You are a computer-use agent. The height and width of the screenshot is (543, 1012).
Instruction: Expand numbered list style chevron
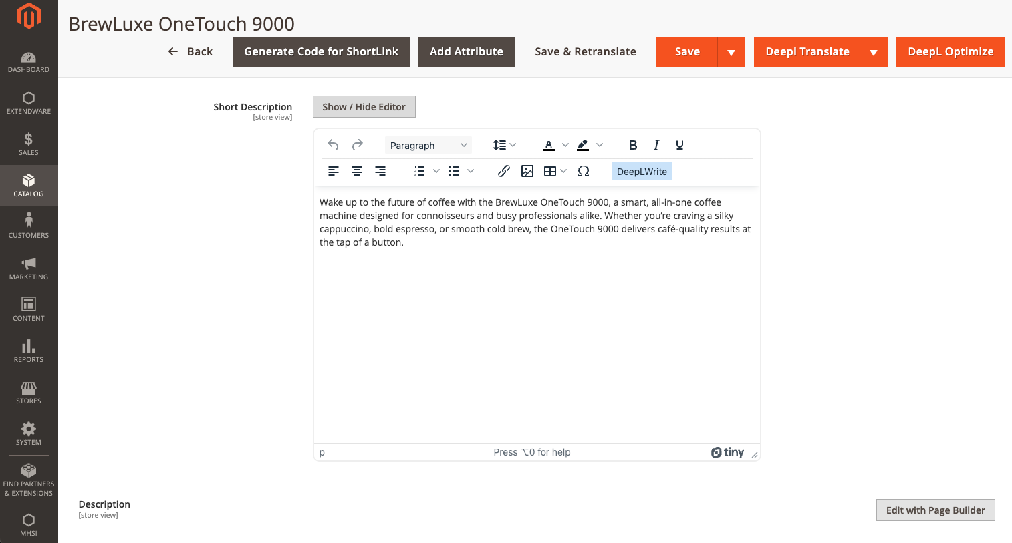(x=436, y=172)
